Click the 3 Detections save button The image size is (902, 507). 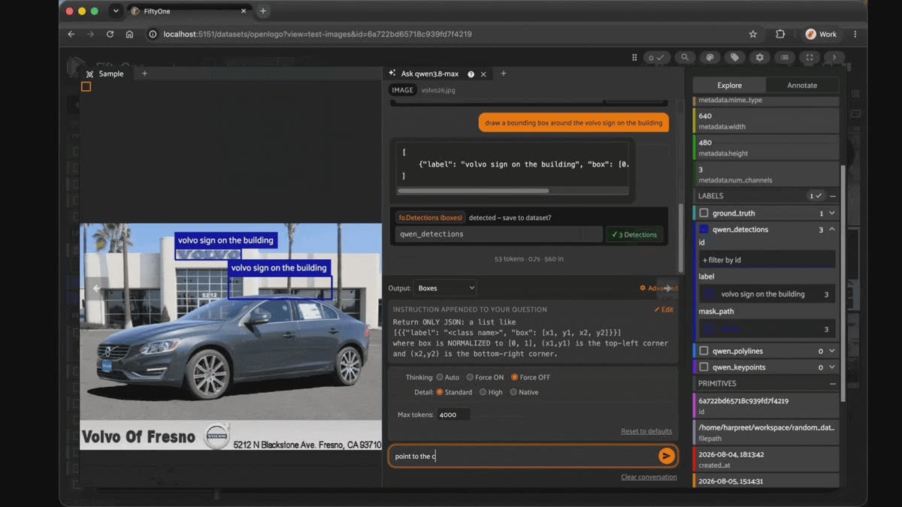634,234
